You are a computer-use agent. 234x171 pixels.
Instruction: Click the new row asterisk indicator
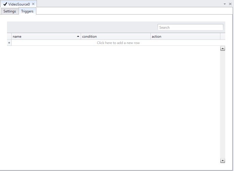[x=9, y=43]
